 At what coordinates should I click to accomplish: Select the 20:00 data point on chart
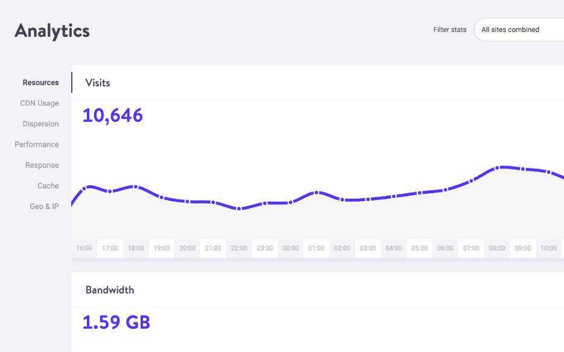click(188, 201)
